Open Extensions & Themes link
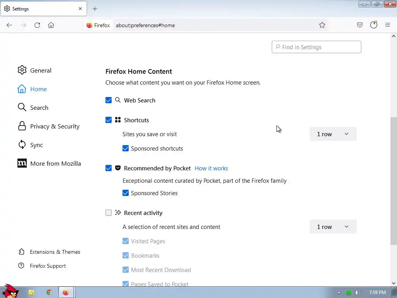 tap(55, 252)
